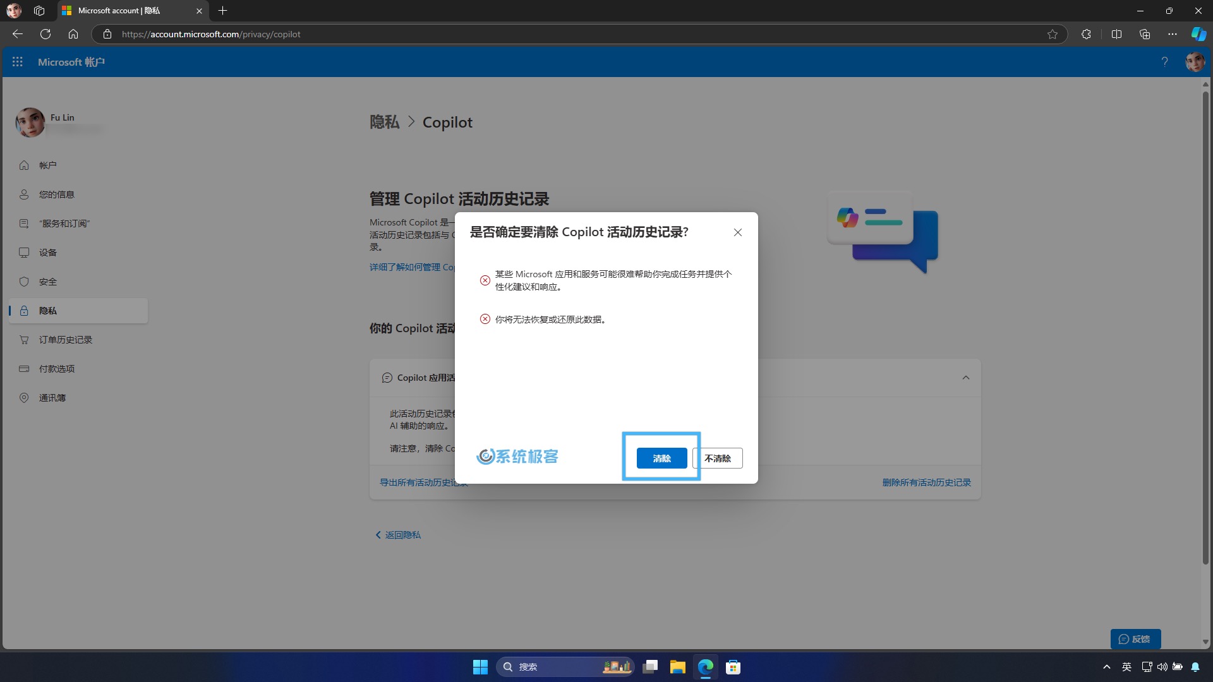Click the 安全 sidebar icon
The image size is (1213, 682).
click(24, 282)
